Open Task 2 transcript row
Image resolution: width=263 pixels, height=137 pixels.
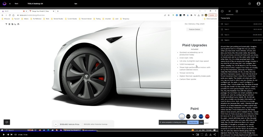point(241,29)
